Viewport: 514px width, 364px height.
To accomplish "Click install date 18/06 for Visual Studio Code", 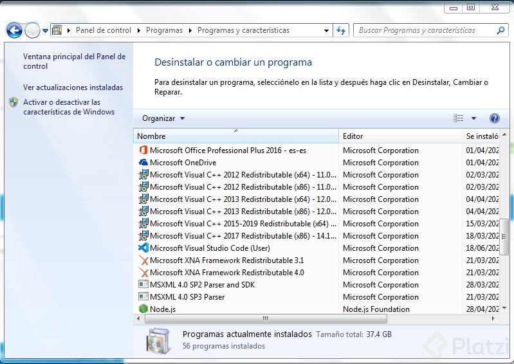I will point(482,248).
